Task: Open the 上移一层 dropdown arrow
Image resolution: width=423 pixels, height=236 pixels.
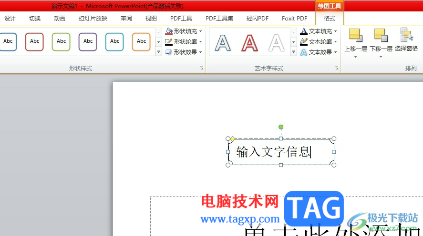Action: pyautogui.click(x=356, y=57)
